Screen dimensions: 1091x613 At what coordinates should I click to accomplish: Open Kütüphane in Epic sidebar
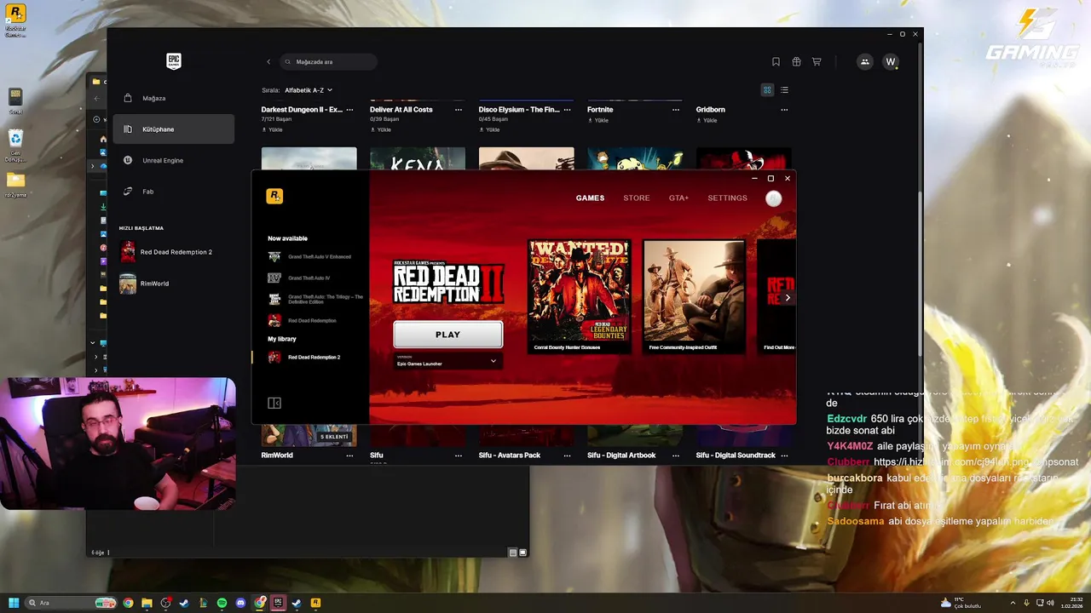pos(174,129)
